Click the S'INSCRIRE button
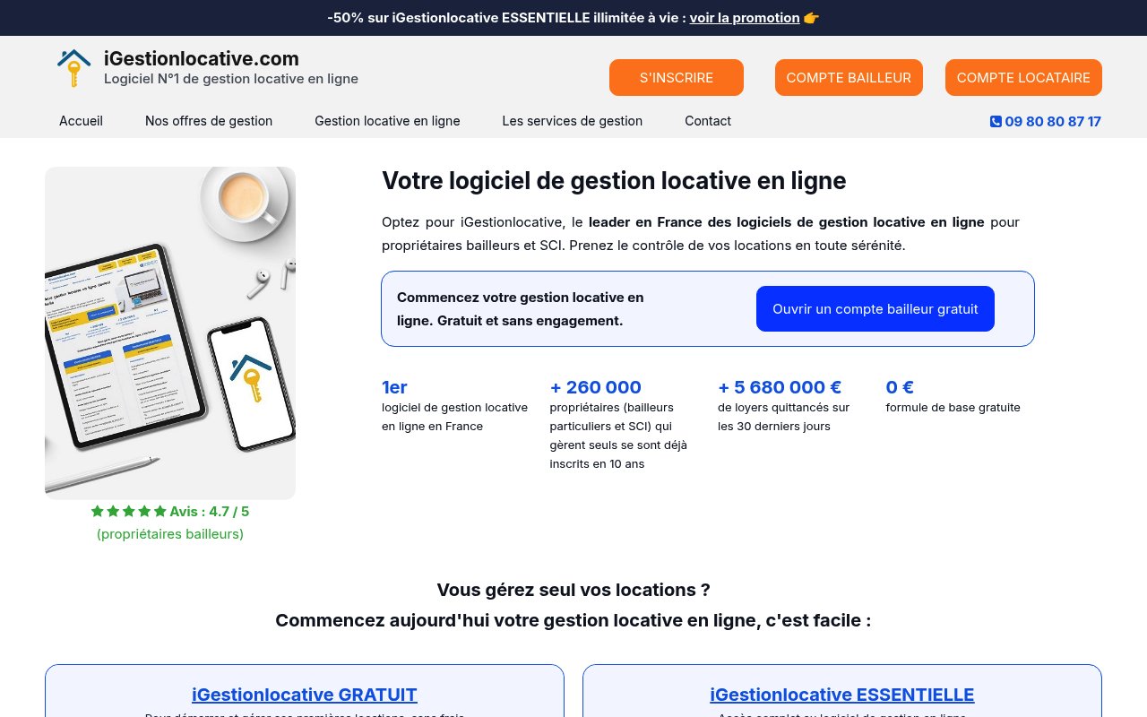 click(x=677, y=78)
